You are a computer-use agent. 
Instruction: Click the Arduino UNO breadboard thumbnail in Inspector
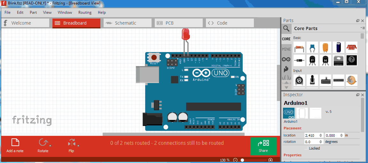point(289,113)
